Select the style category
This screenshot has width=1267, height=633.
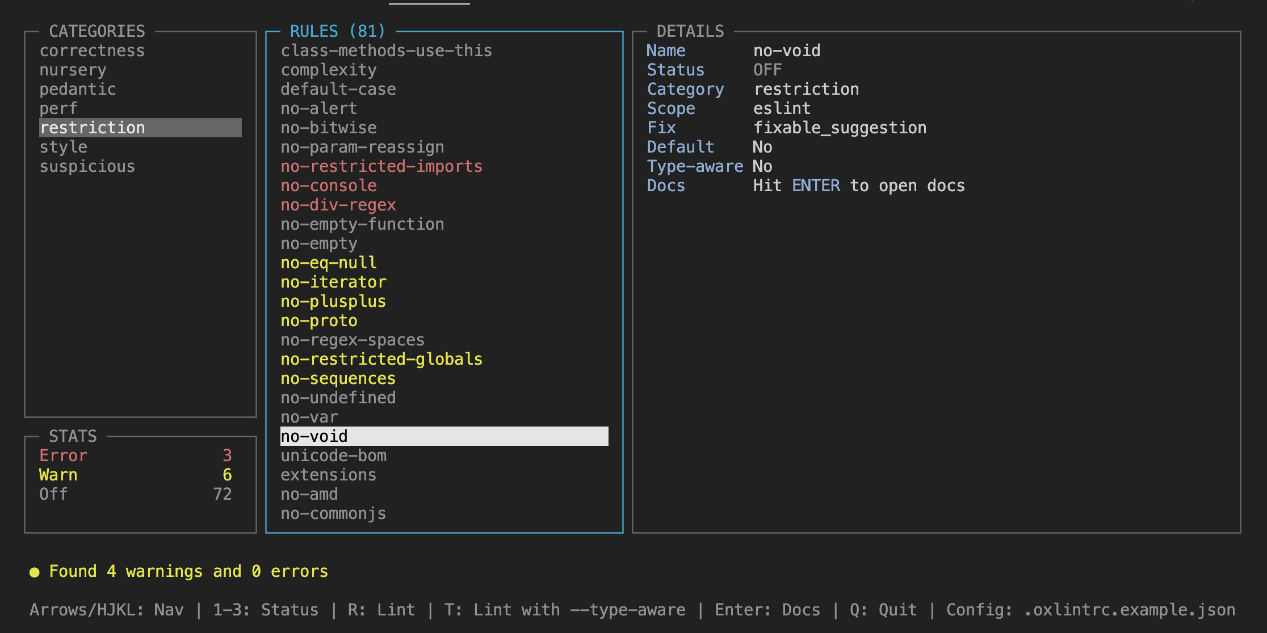coord(64,147)
